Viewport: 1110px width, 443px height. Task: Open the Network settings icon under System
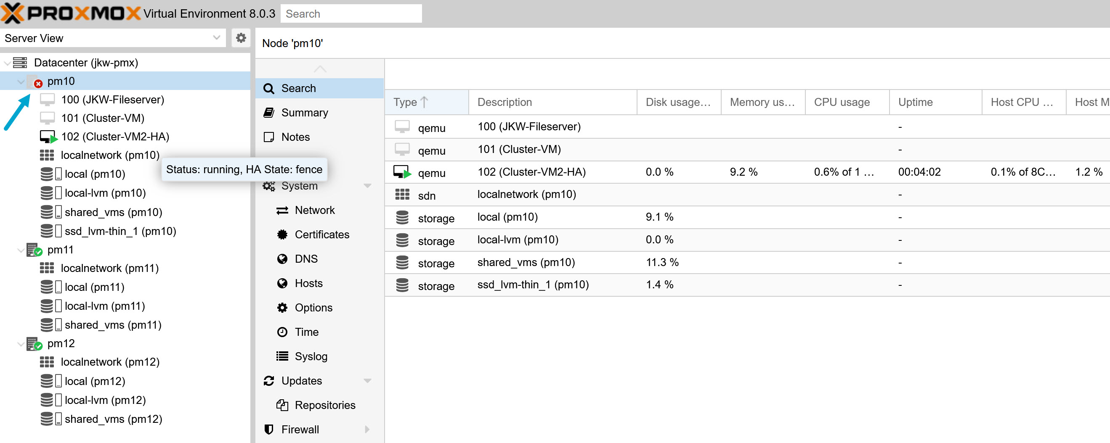point(282,210)
